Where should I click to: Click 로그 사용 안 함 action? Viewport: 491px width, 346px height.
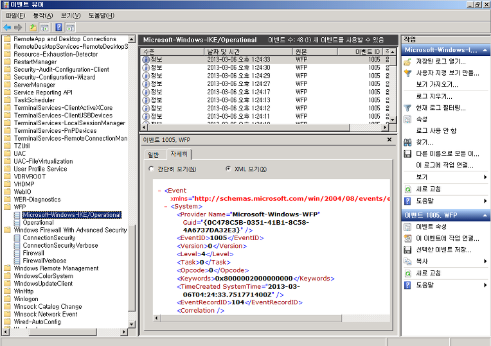[x=436, y=131]
